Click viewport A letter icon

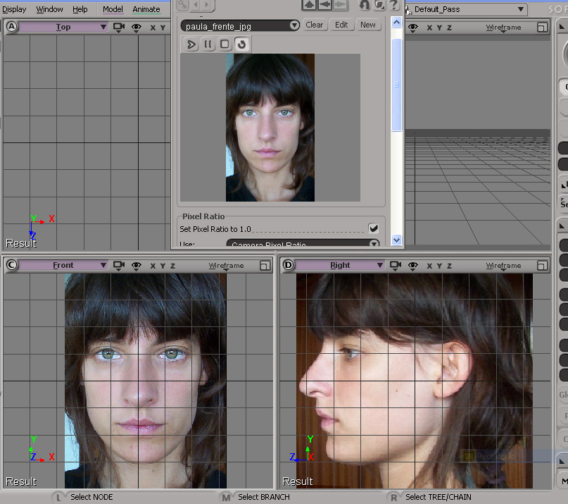tap(11, 27)
